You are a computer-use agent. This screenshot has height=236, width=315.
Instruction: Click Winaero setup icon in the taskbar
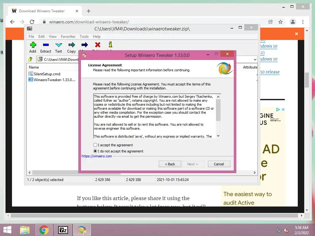click(82, 230)
